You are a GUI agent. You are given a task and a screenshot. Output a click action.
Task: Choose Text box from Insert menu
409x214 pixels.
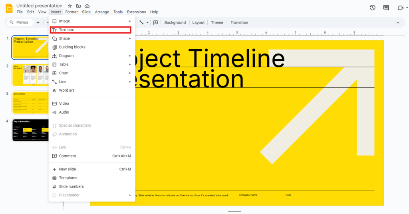66,30
